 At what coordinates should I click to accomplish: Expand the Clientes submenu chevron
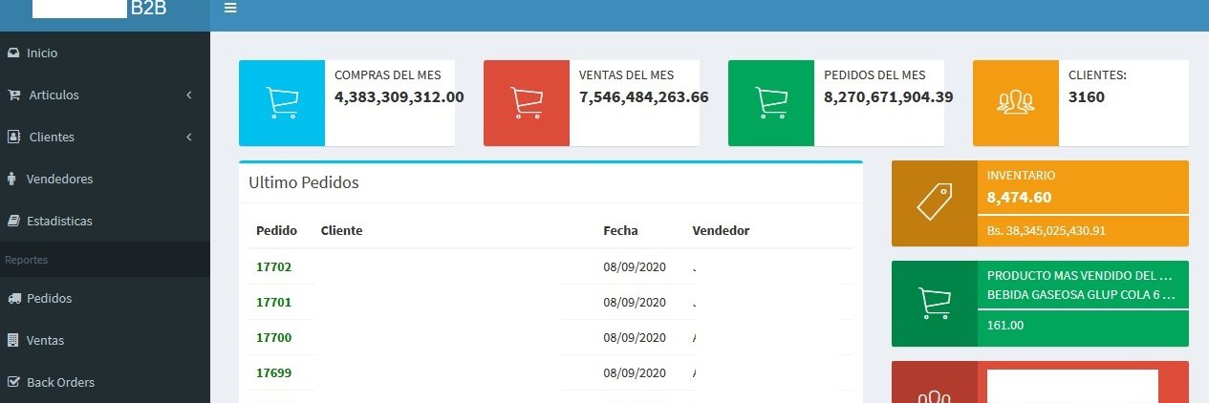[x=189, y=137]
